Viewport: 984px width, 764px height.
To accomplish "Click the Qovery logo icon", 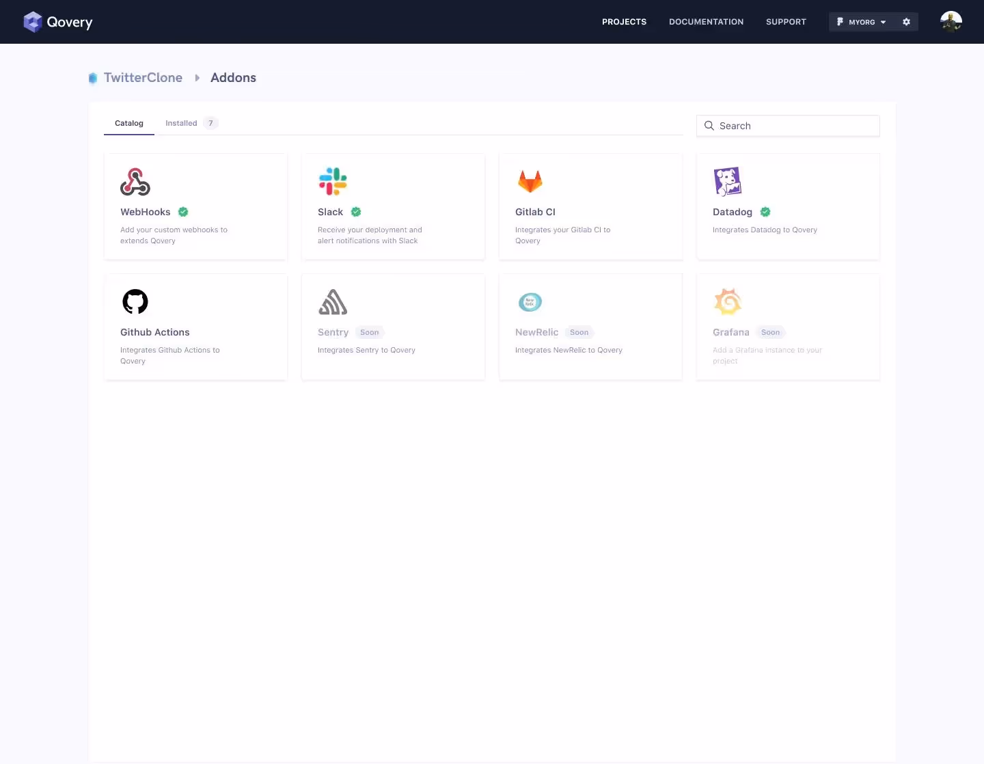I will tap(33, 22).
